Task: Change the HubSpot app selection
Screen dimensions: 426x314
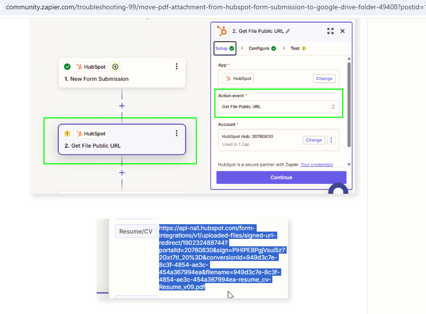Action: coord(324,78)
